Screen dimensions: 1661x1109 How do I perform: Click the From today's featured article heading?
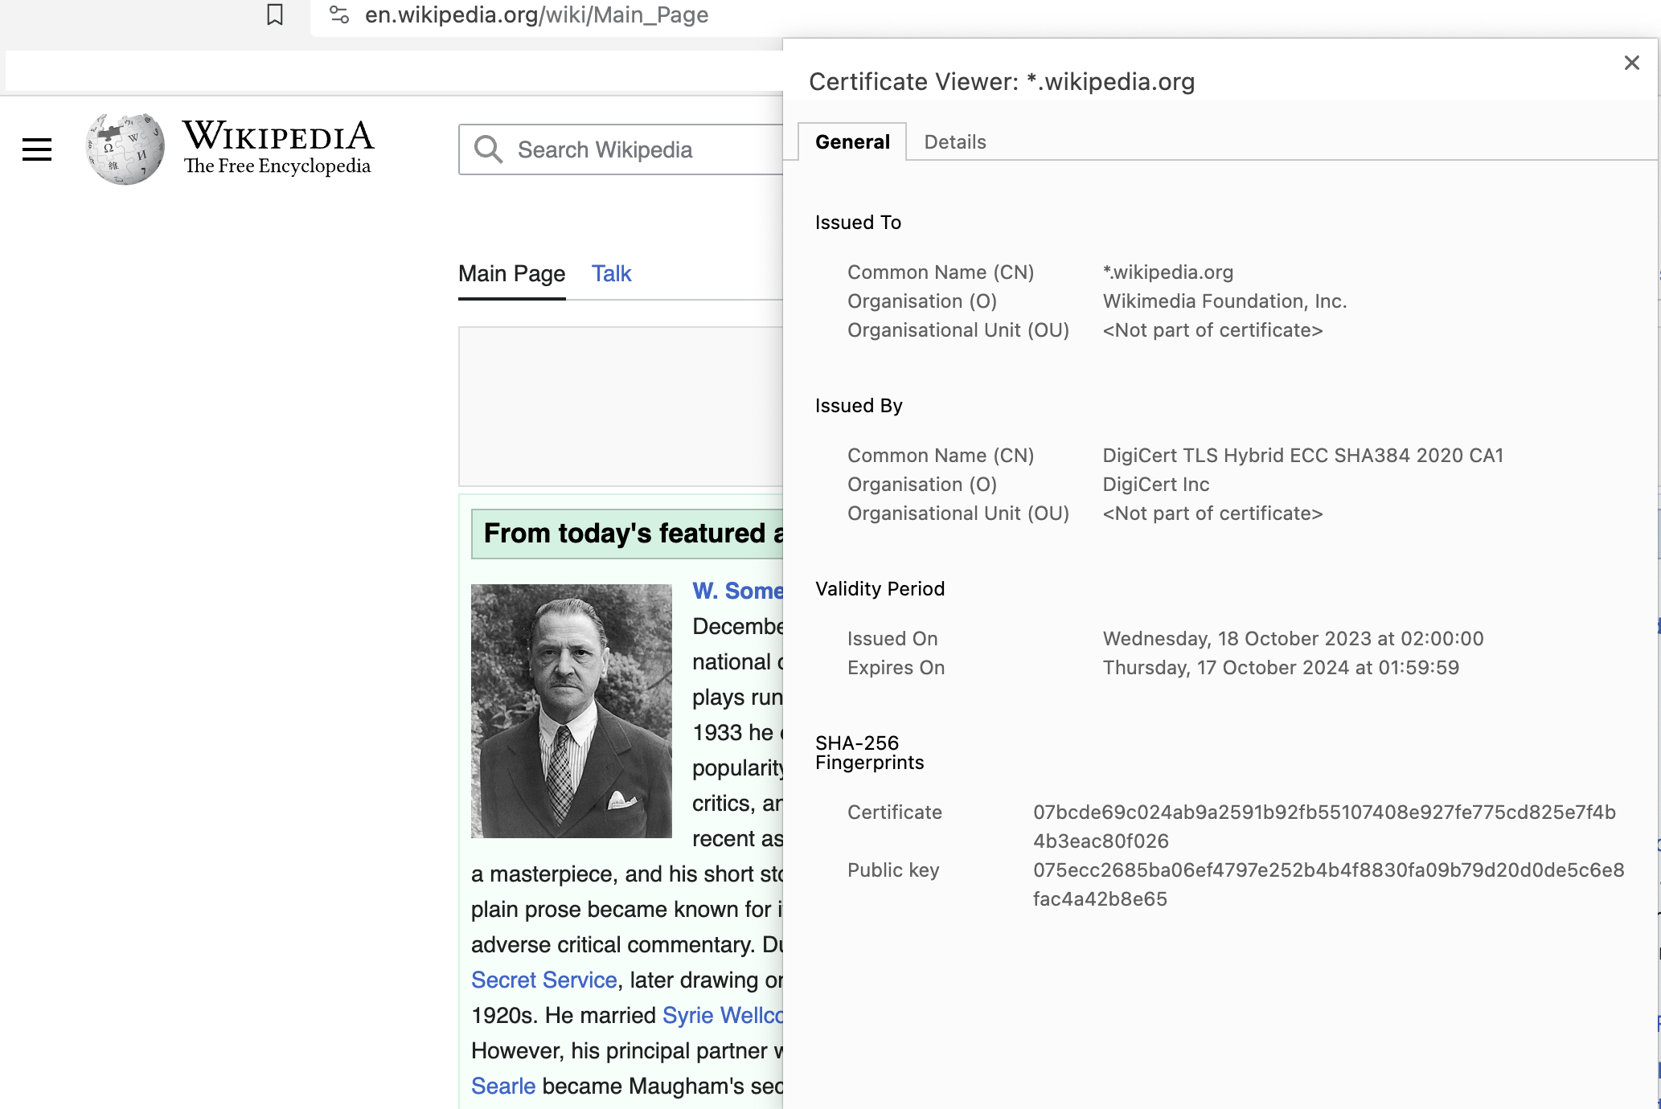coord(633,534)
